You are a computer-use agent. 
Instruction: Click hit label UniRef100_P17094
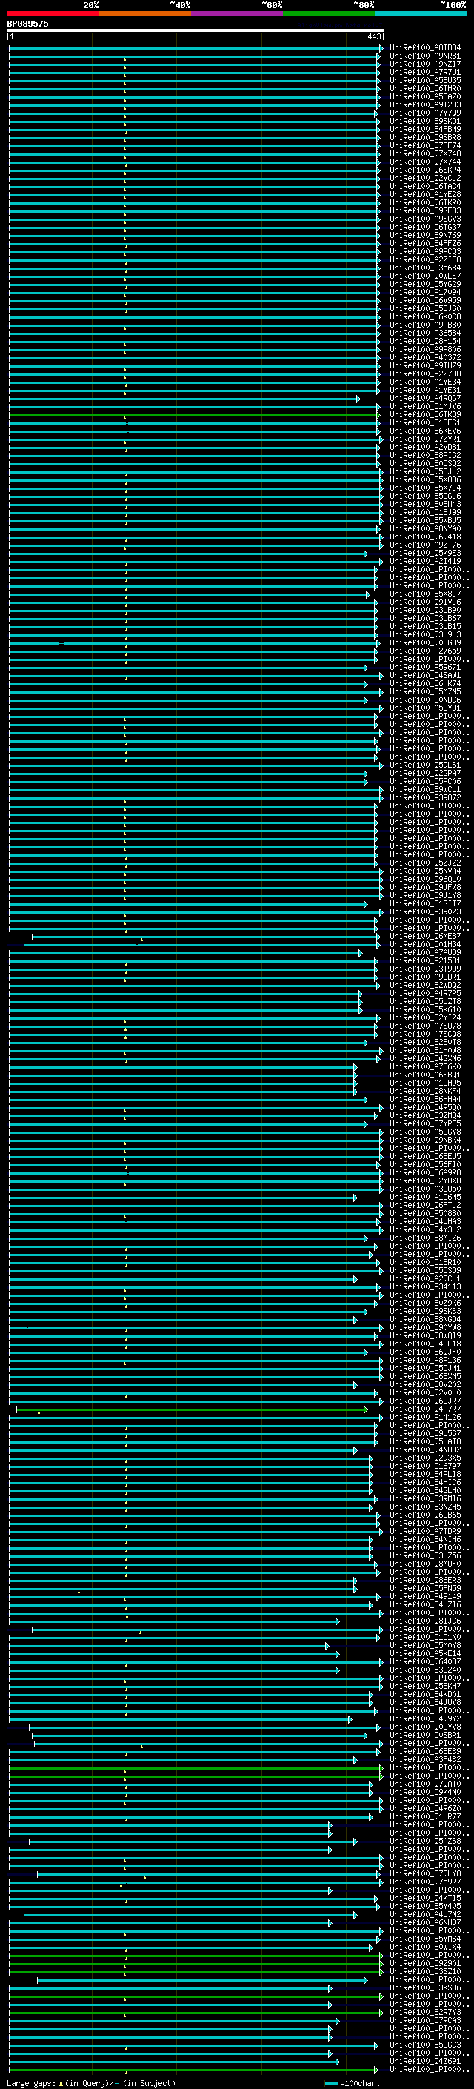(424, 292)
